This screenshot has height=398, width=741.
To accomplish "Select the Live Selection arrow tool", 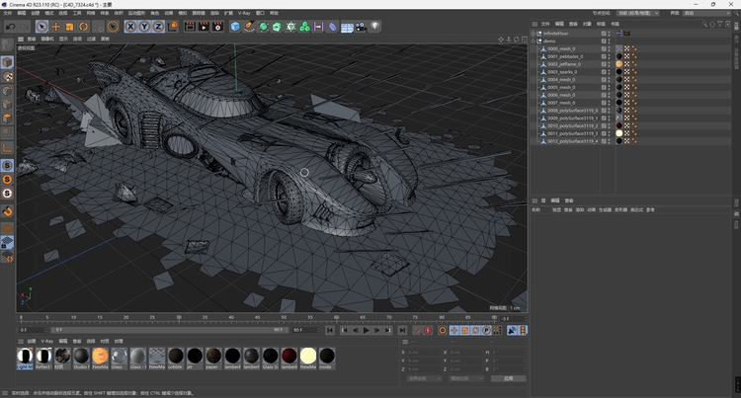I will click(x=41, y=27).
